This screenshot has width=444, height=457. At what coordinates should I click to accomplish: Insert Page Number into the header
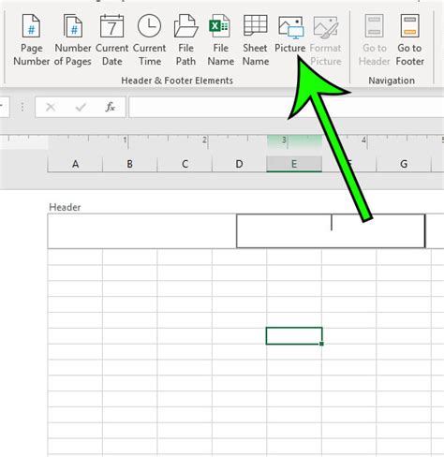point(31,40)
